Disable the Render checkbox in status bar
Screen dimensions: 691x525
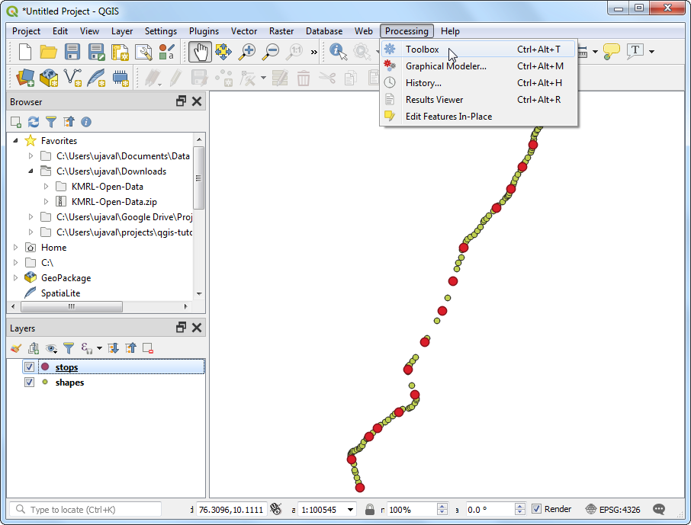point(537,509)
